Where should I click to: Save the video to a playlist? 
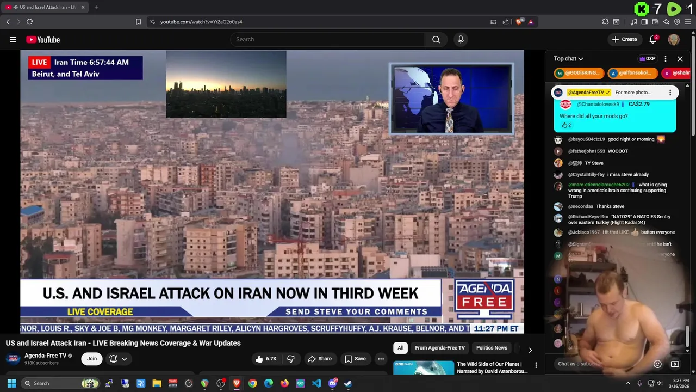click(355, 359)
